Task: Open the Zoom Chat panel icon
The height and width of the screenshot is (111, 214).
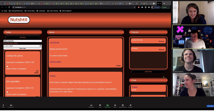Action: coord(100,105)
